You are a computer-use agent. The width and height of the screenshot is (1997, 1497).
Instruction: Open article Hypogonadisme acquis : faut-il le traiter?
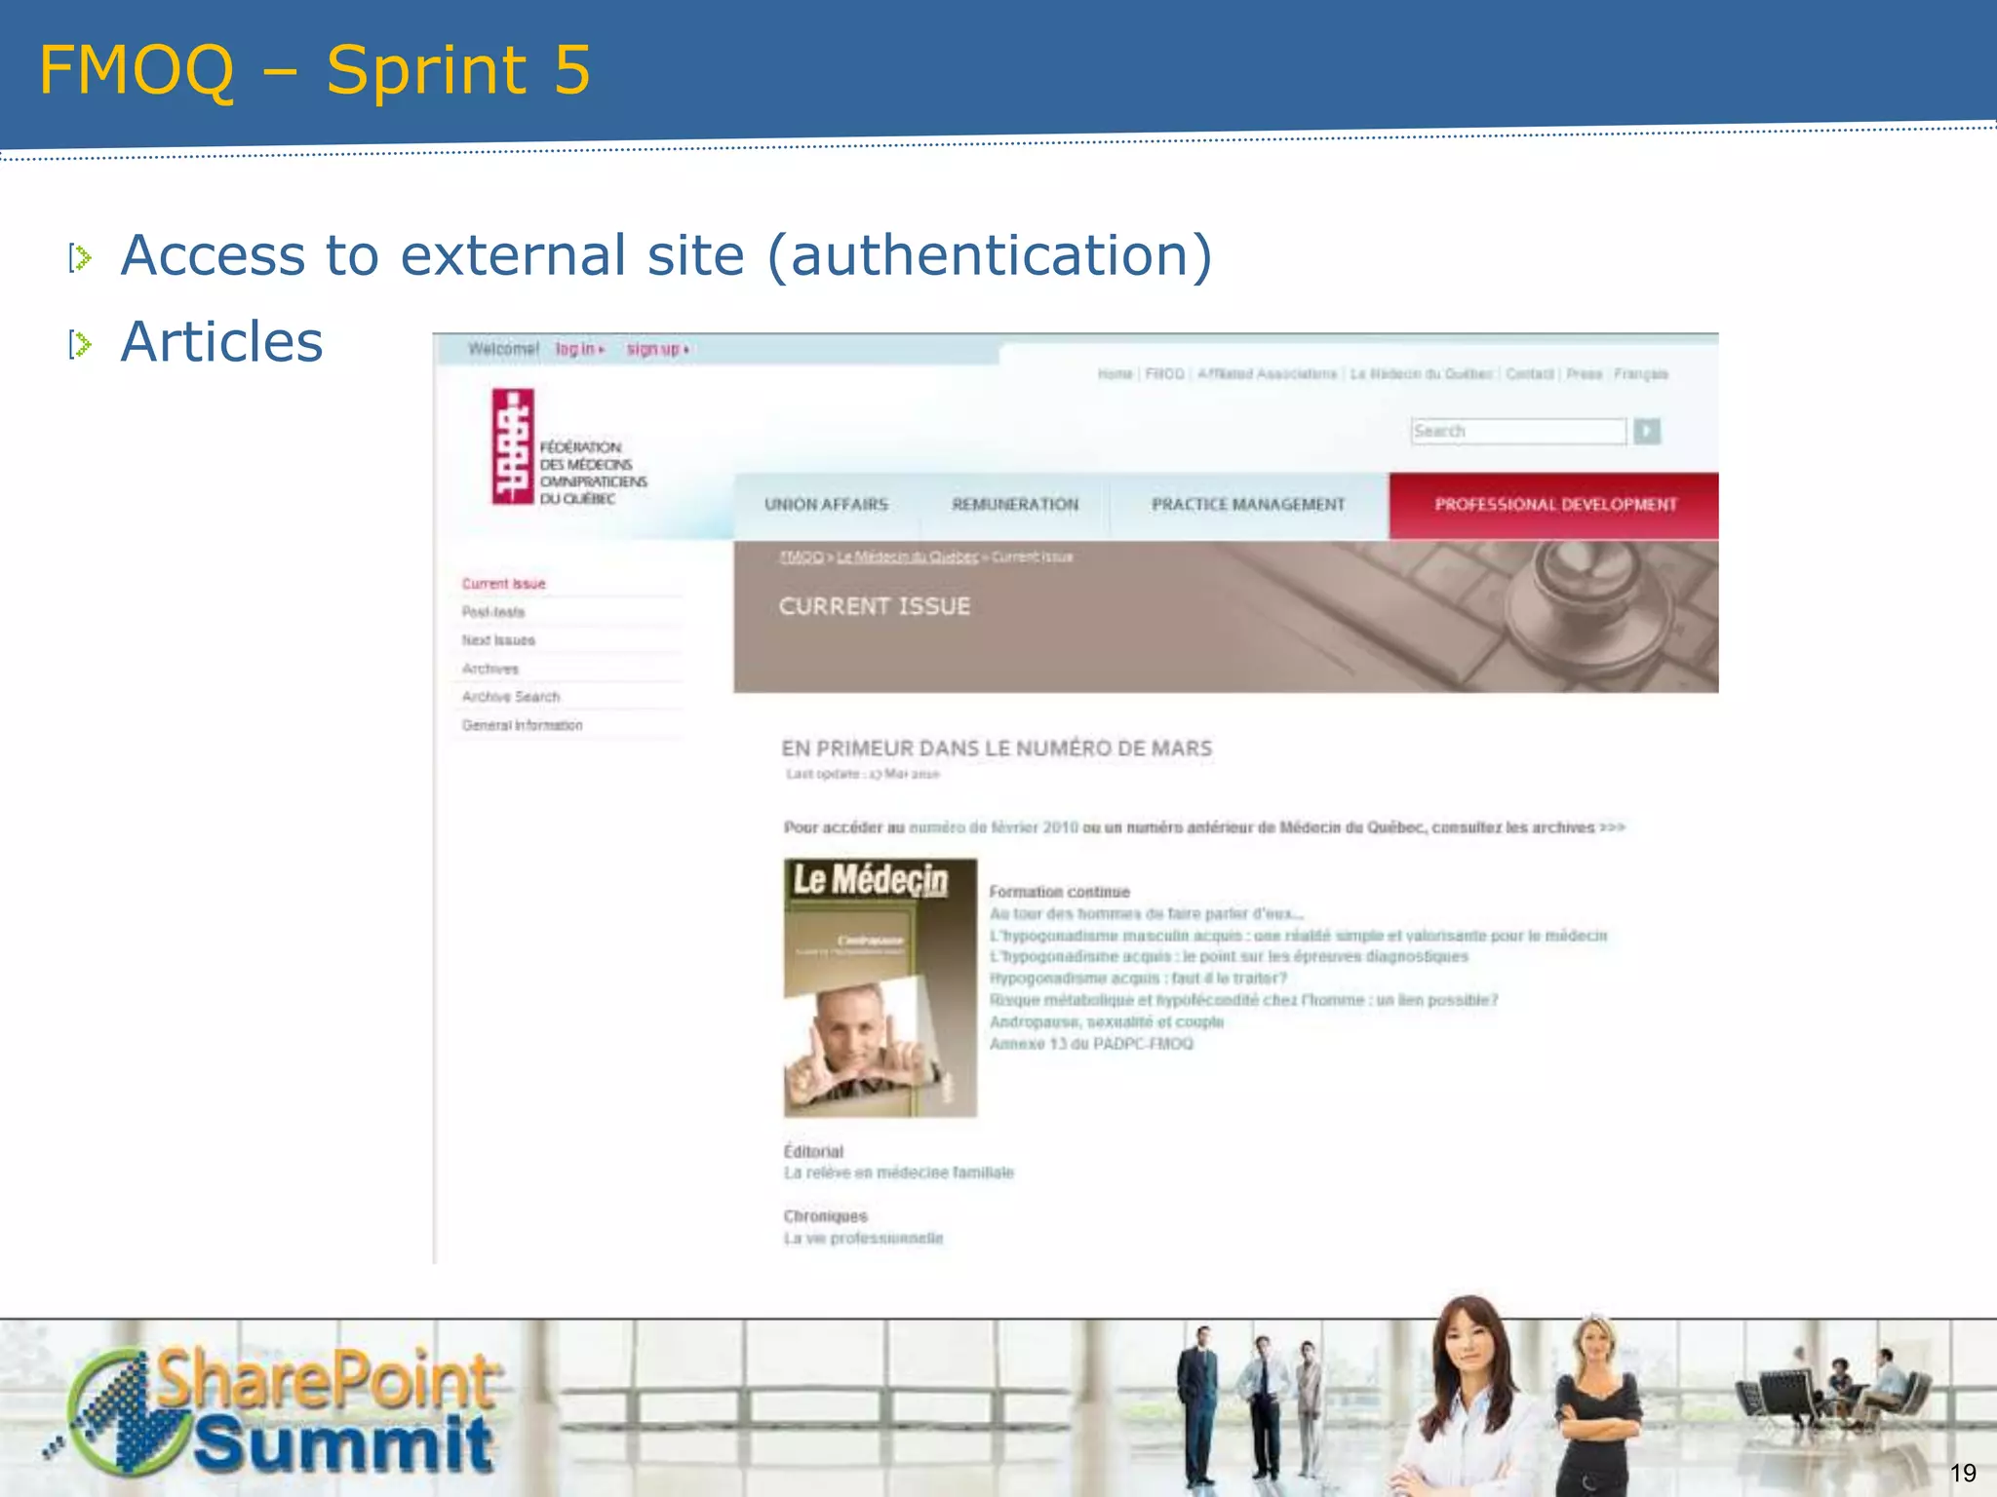pos(1138,979)
